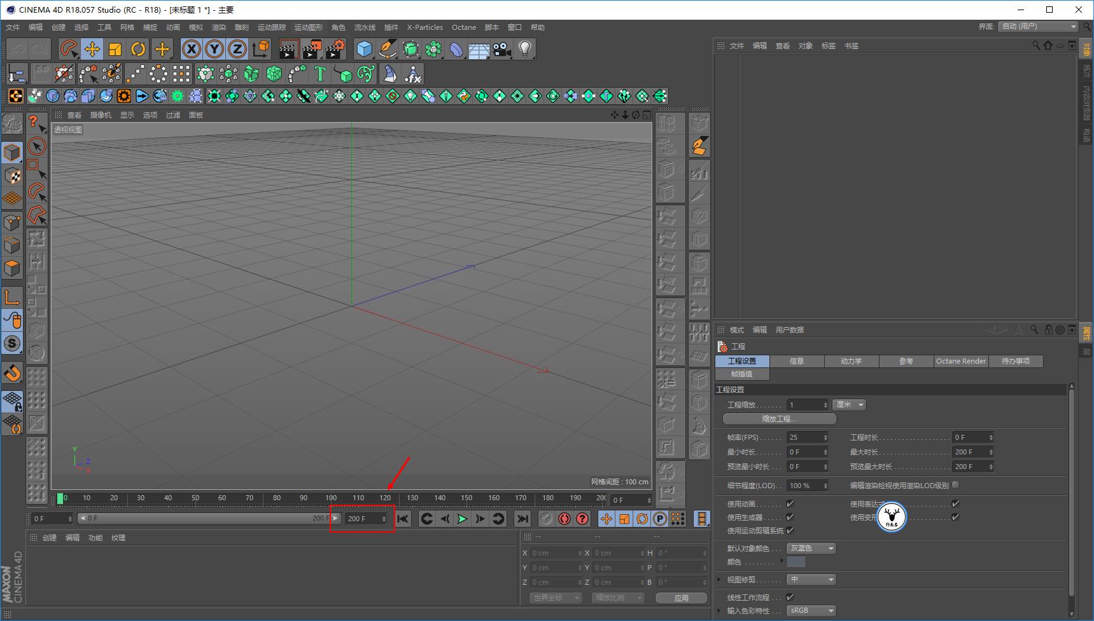Switch to the Octane Render tab
The width and height of the screenshot is (1094, 621).
click(961, 361)
